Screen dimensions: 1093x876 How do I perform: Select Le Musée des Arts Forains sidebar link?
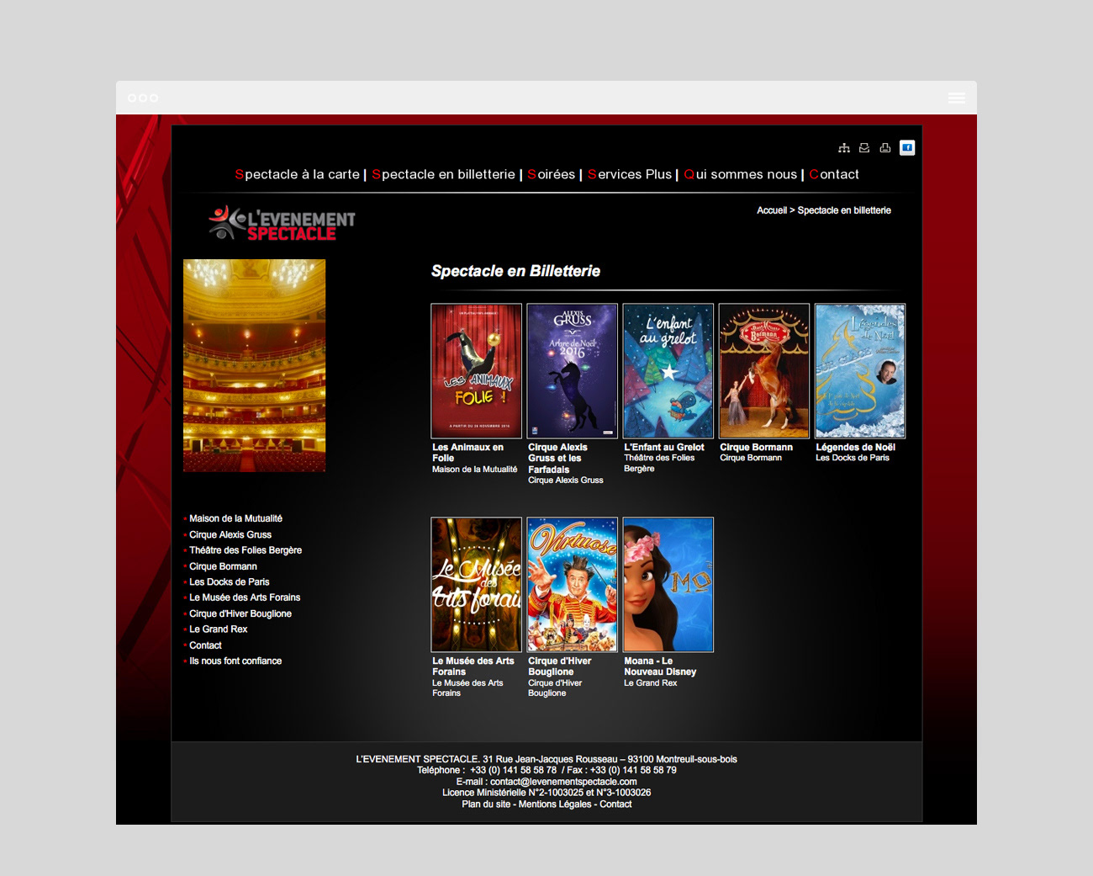245,597
